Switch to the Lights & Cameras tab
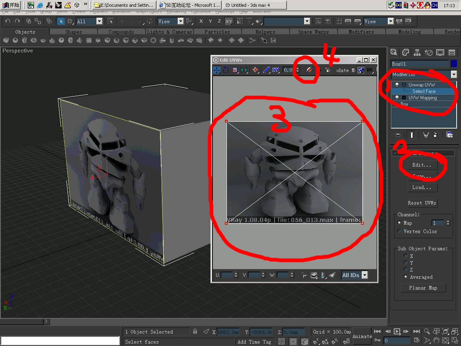Image resolution: width=461 pixels, height=346 pixels. [x=169, y=32]
